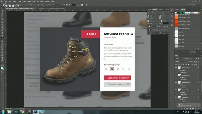Image resolution: width=202 pixels, height=114 pixels.
Task: Select the Hand tool
Action: tap(2, 58)
